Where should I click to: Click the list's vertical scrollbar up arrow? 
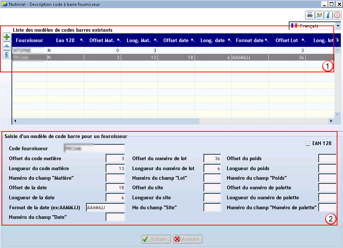coord(337,50)
